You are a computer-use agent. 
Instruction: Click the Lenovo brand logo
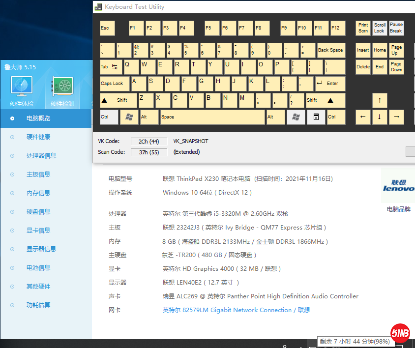pos(398,185)
